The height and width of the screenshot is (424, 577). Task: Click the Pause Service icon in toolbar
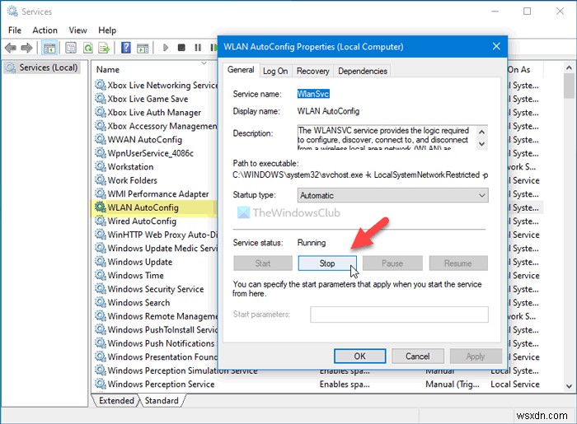198,48
